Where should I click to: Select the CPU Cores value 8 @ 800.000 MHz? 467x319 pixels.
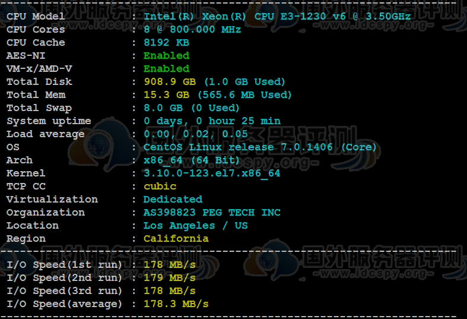pos(192,30)
